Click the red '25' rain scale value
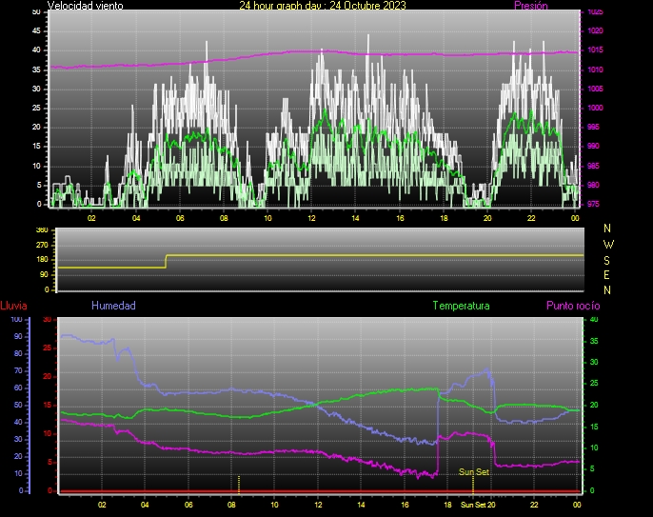 click(47, 348)
